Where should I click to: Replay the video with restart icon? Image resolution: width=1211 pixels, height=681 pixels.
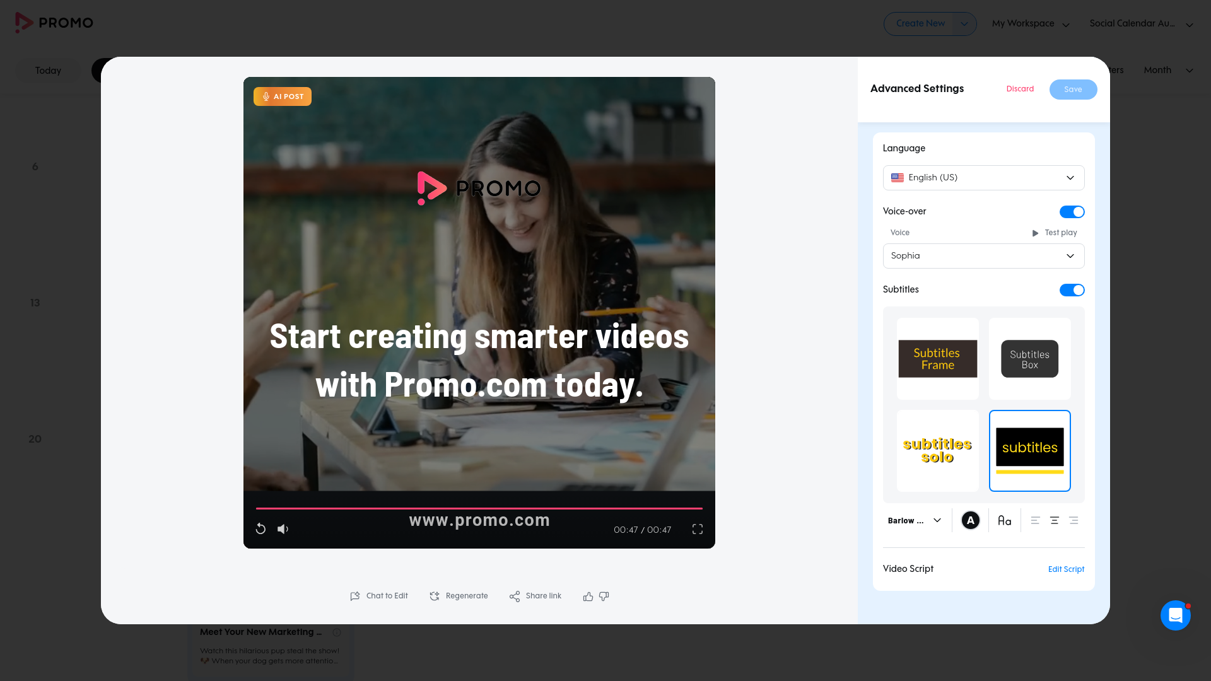[260, 529]
